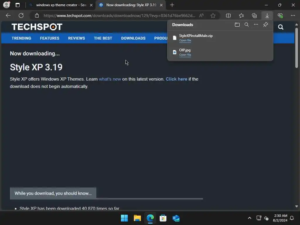300x225 pixels.
Task: Close the Now downloading Style XP tab
Action: click(161, 5)
